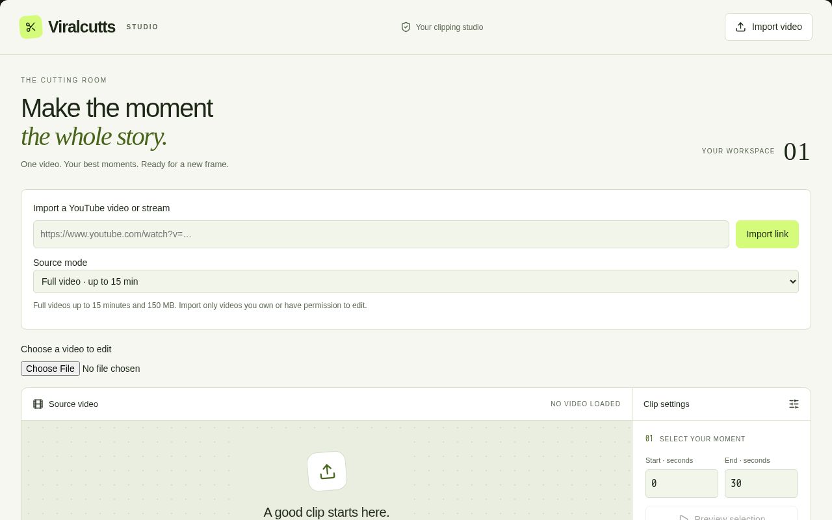The image size is (832, 520).
Task: Click the 'SELECT YOUR MOMENT' step label
Action: click(x=703, y=439)
